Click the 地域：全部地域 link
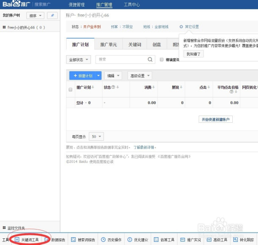The width and height of the screenshot is (258, 245). click(x=156, y=27)
